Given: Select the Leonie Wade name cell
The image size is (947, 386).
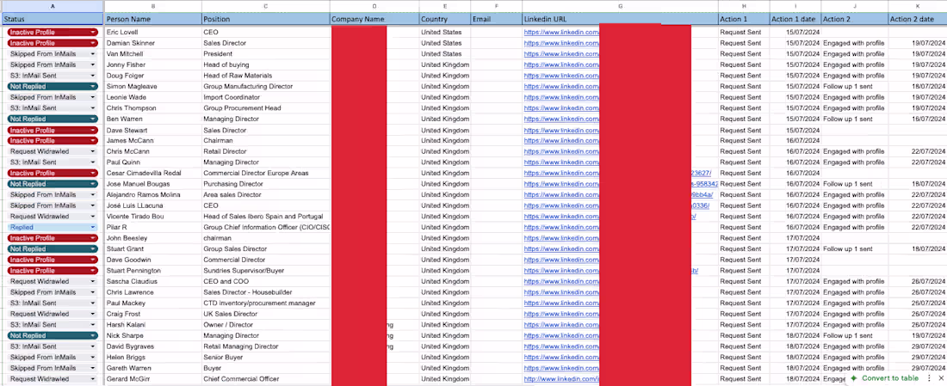Looking at the screenshot, I should pyautogui.click(x=152, y=97).
